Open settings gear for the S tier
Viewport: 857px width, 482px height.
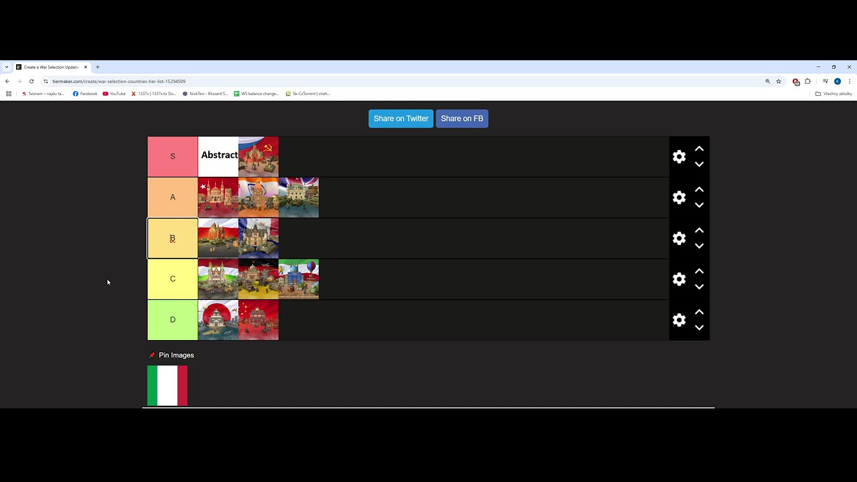(679, 157)
